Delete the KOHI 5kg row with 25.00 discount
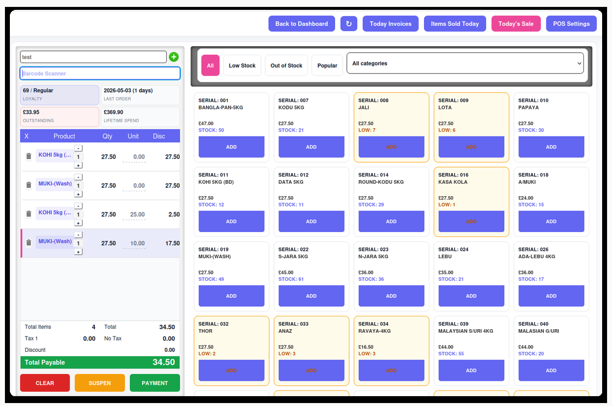 (x=29, y=214)
